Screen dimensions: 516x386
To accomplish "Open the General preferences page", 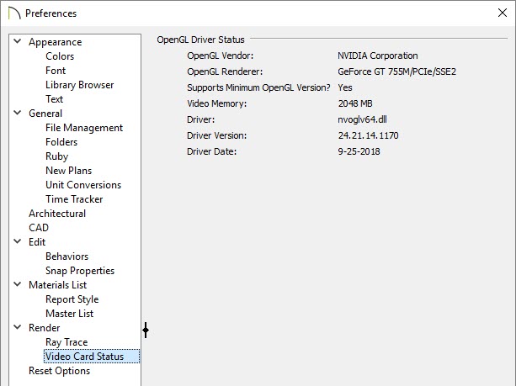I will tap(45, 114).
